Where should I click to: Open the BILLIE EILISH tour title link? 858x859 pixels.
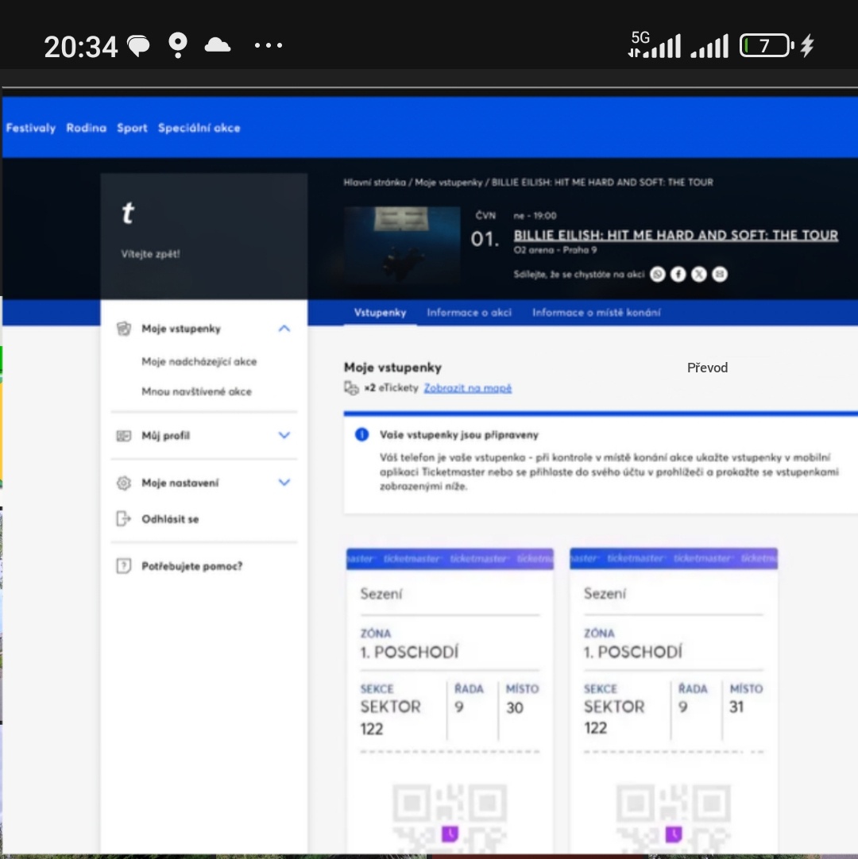[675, 235]
